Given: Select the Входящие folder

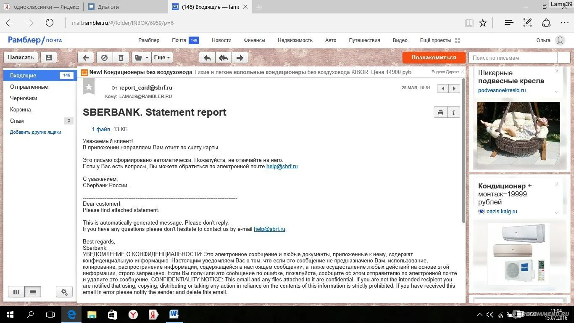Looking at the screenshot, I should point(40,75).
